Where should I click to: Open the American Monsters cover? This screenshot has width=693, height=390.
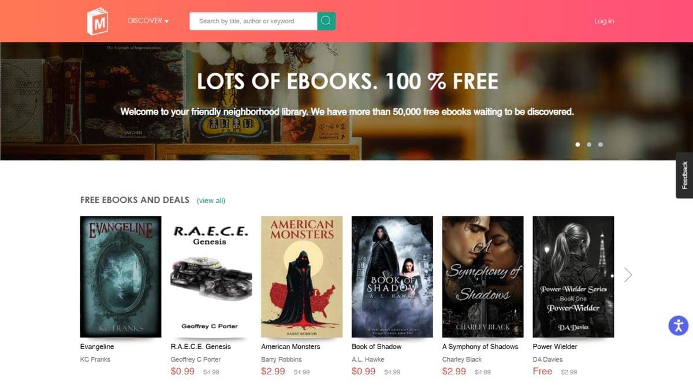coord(302,277)
